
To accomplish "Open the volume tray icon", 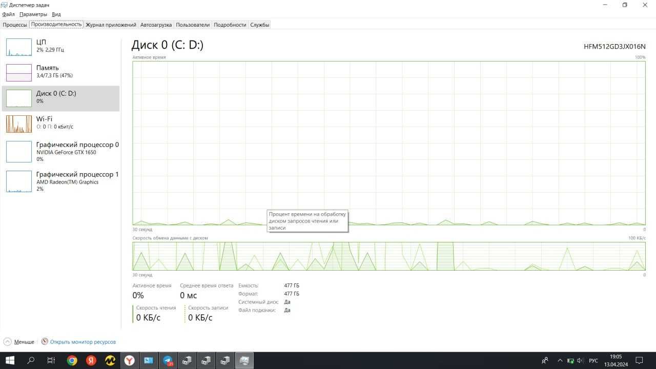I will (x=580, y=360).
